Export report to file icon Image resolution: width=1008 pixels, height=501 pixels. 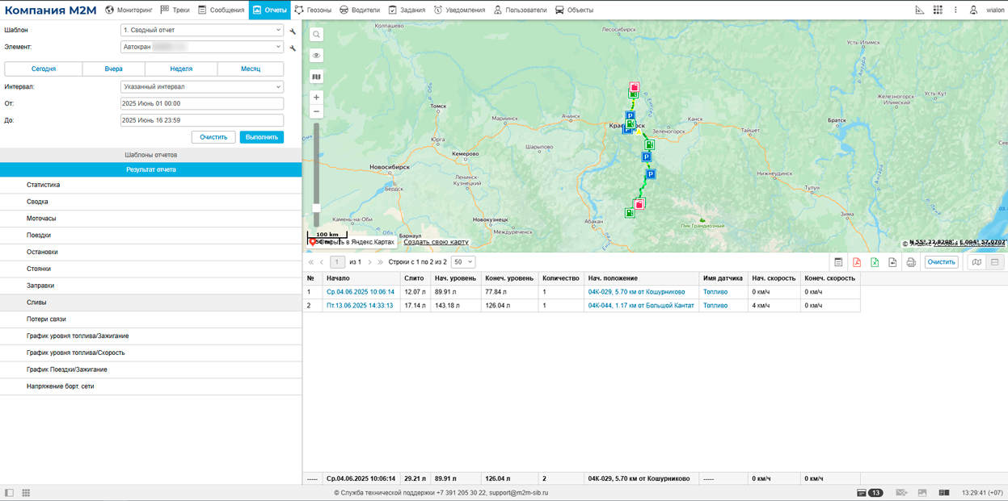[892, 262]
